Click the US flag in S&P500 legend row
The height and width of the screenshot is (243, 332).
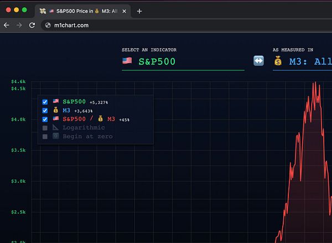(56, 101)
